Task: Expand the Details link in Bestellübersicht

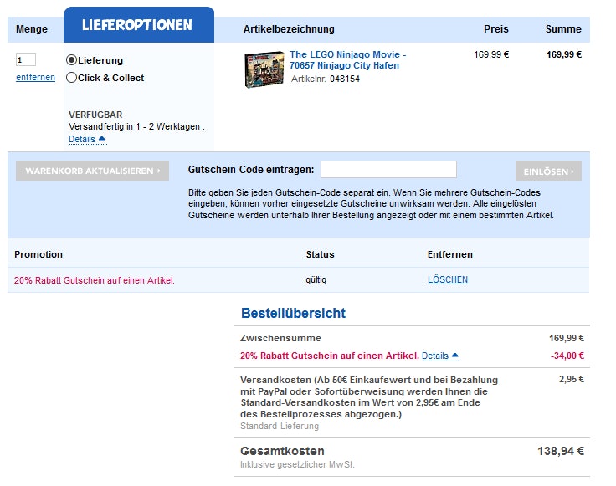Action: tap(435, 356)
